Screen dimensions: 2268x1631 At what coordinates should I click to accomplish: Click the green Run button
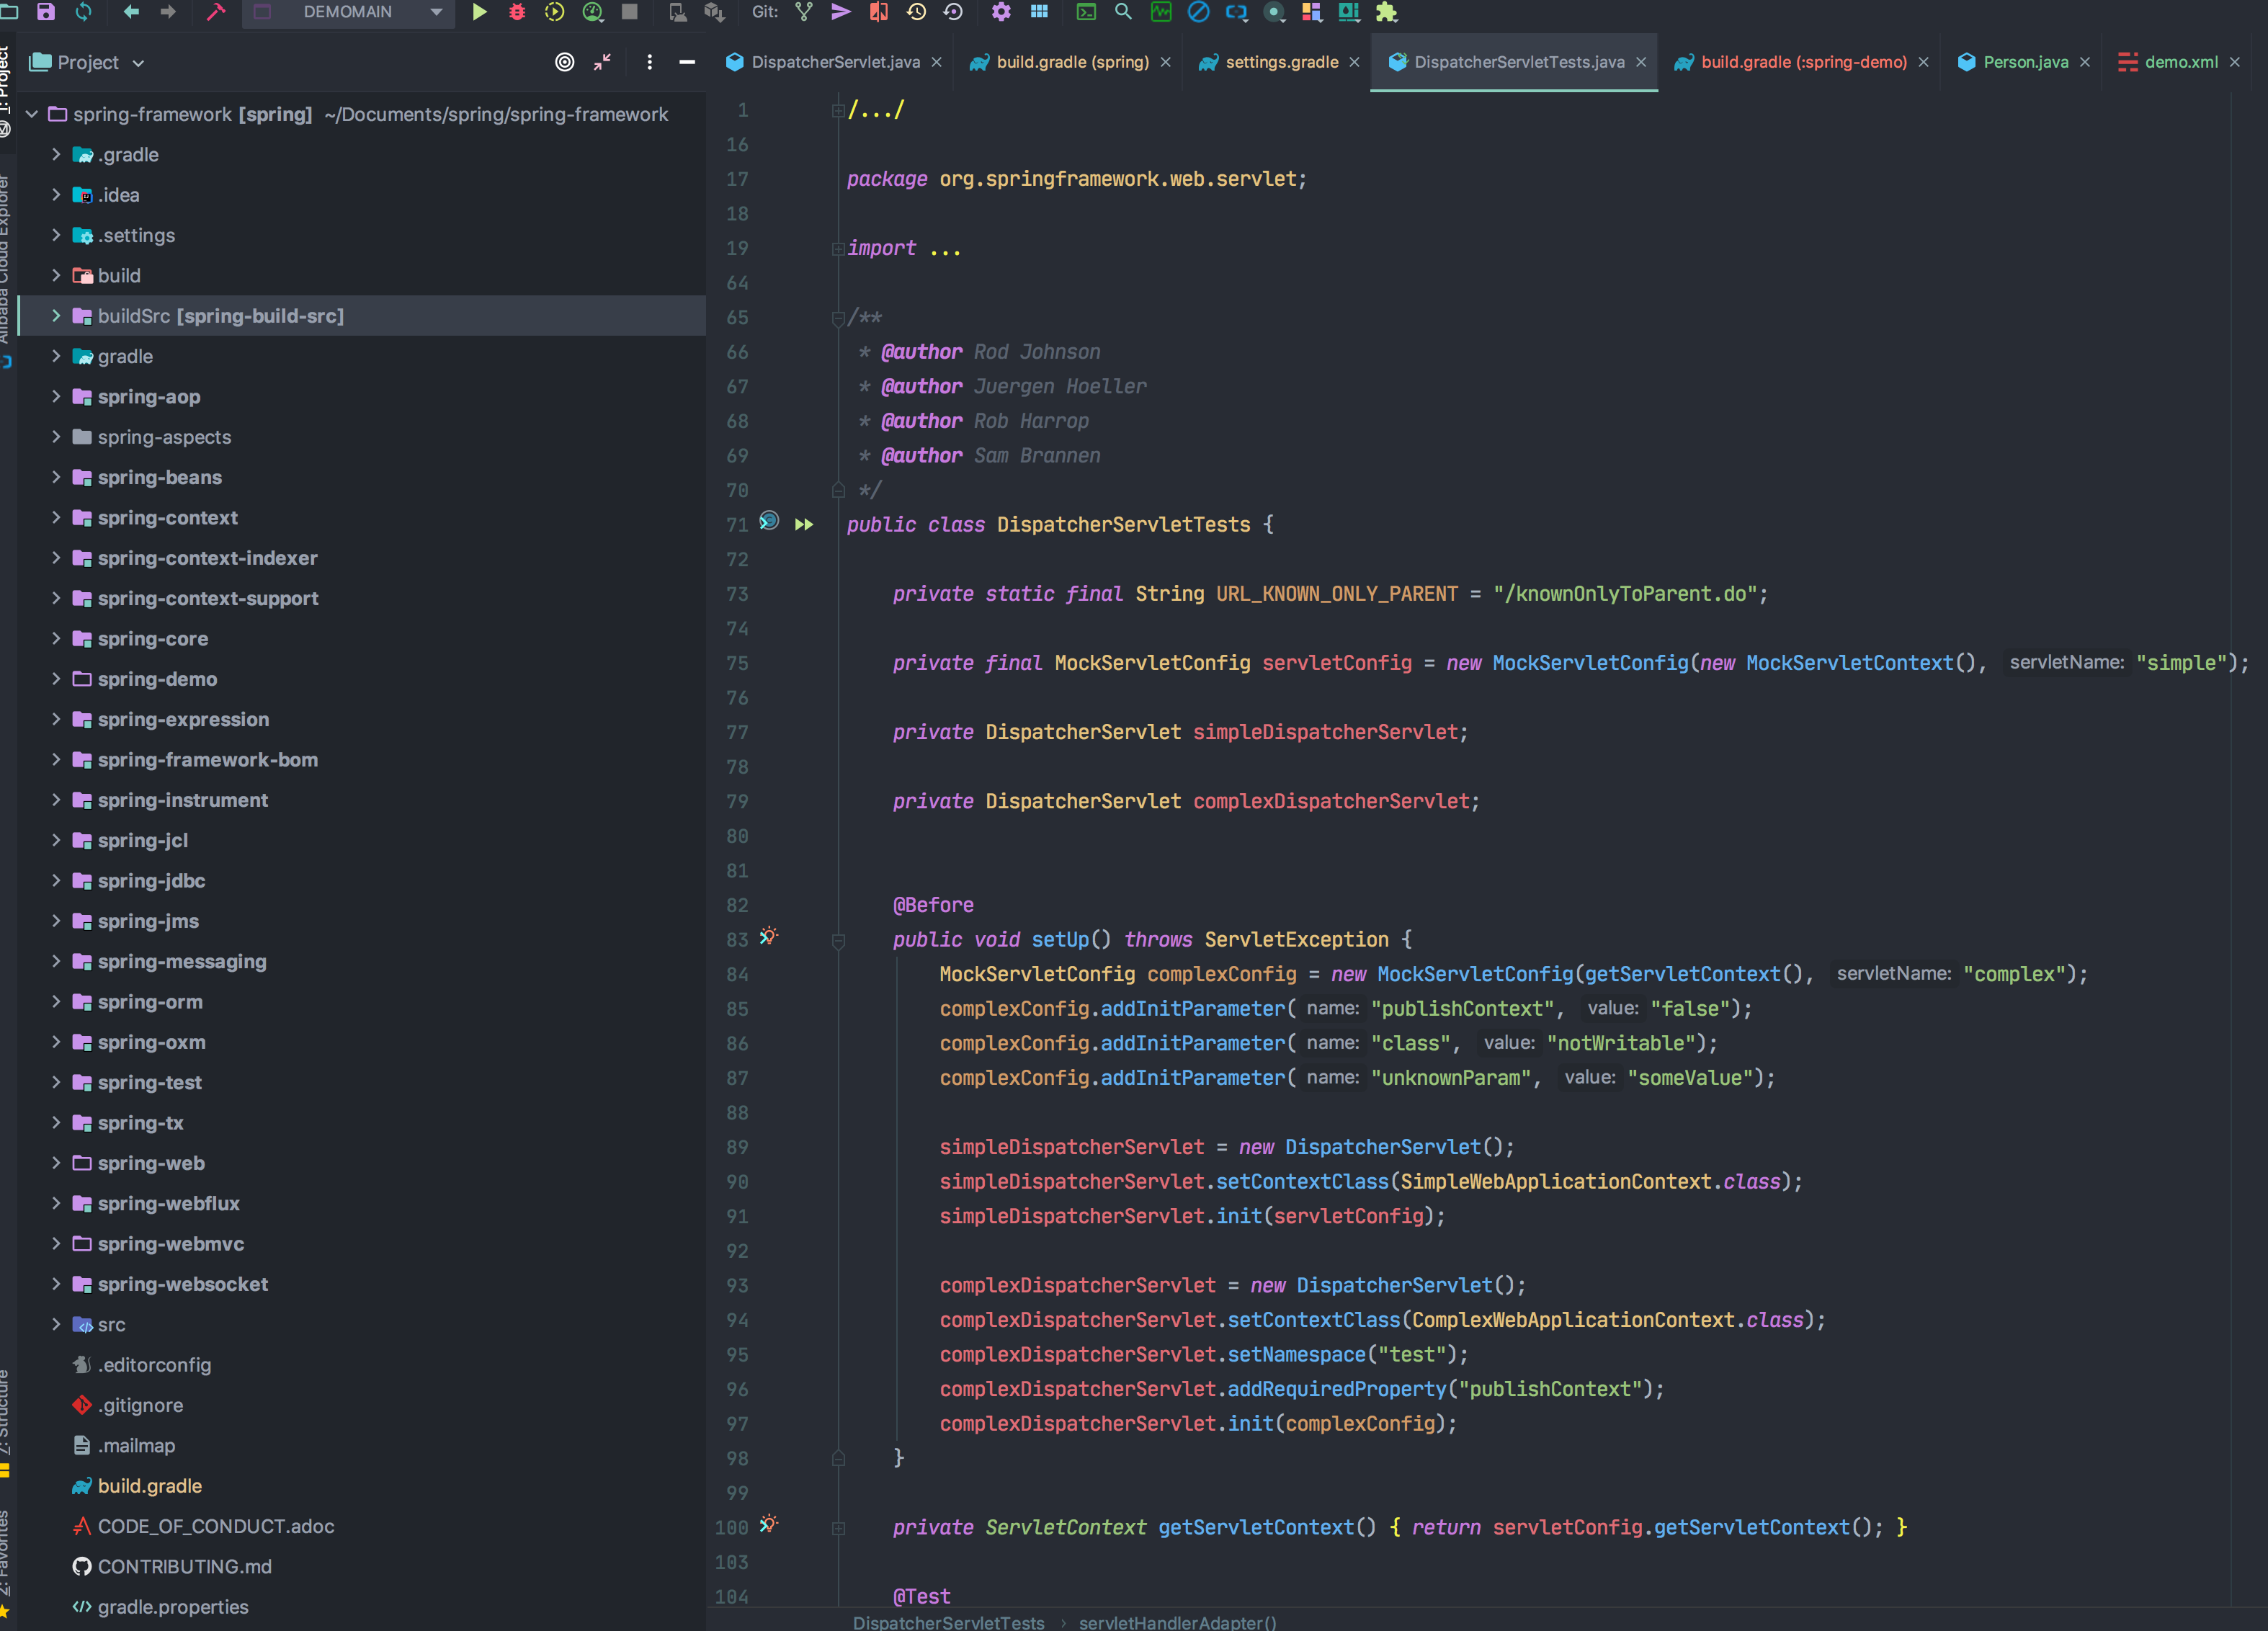(x=479, y=12)
